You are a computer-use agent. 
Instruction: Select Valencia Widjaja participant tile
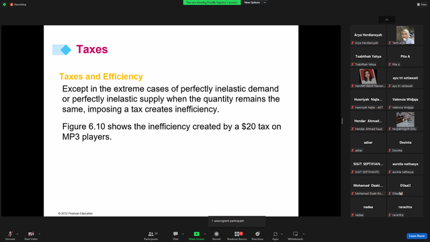pyautogui.click(x=405, y=99)
